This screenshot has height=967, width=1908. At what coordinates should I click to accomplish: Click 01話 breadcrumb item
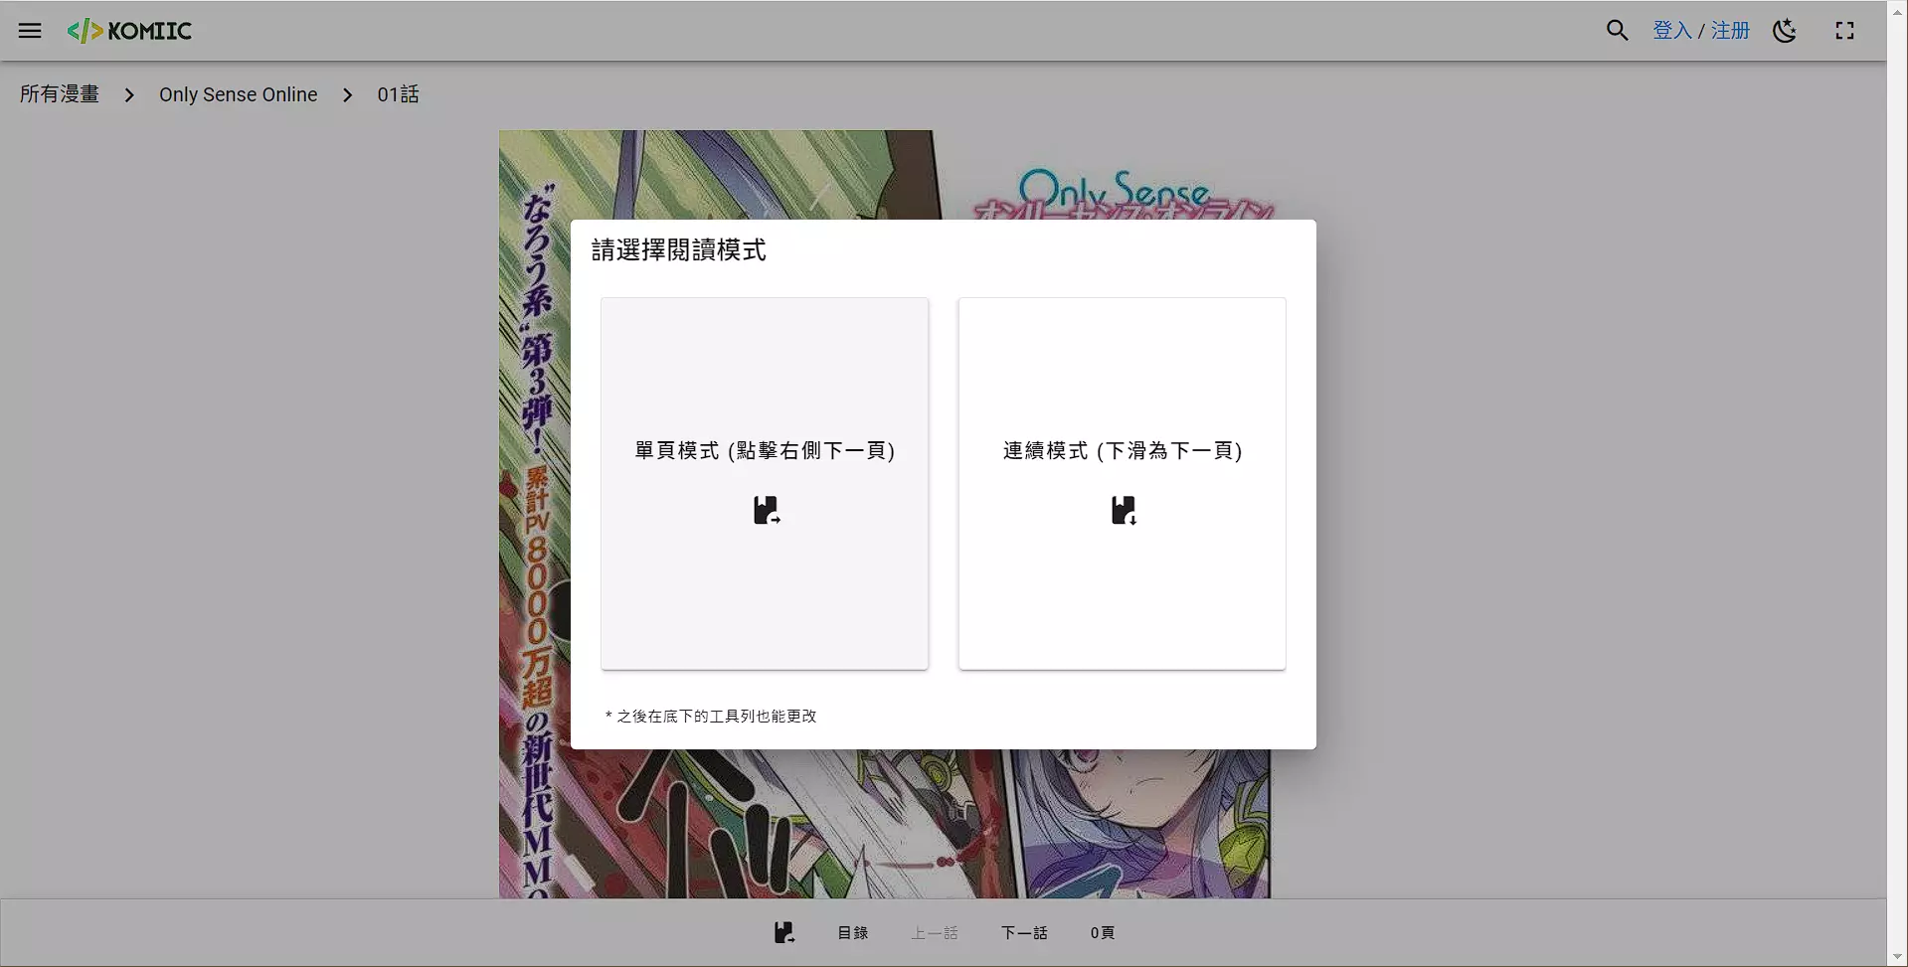[398, 94]
